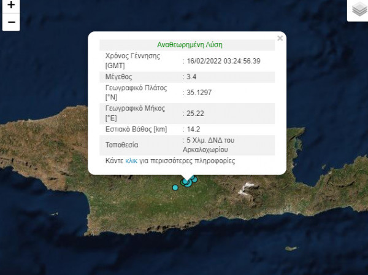Click the 'Χρόνος Γέννησης [GMT]' label
The image size is (368, 275).
(x=132, y=60)
